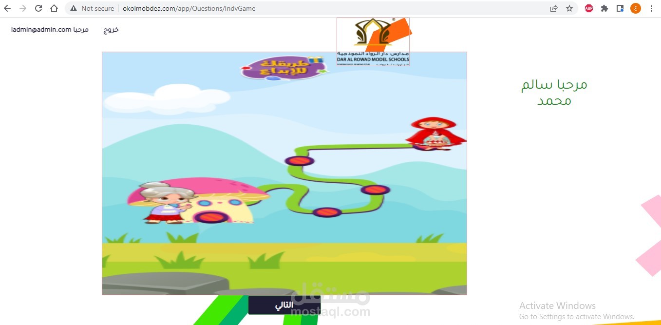Click the pink mushroom house
This screenshot has width=661, height=325.
click(200, 201)
